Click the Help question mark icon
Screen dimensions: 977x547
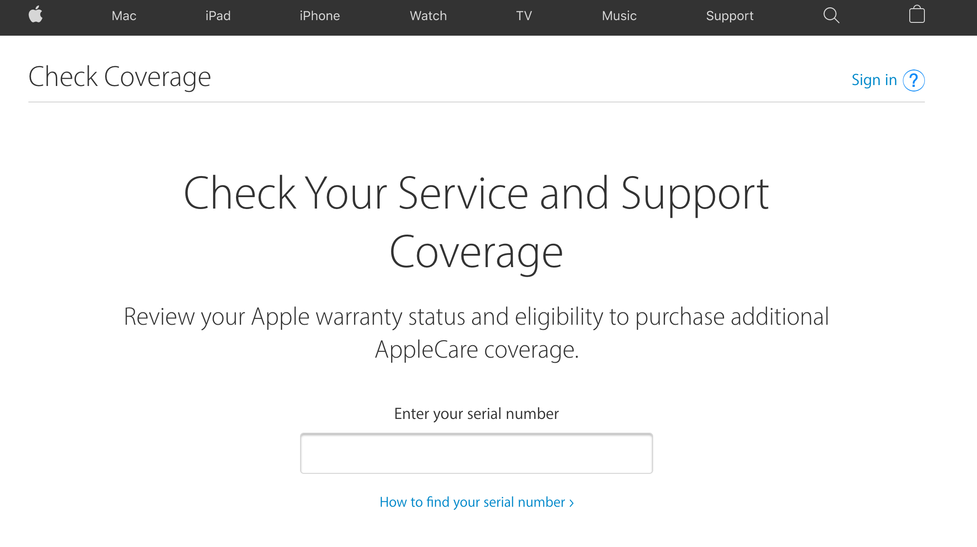[913, 80]
